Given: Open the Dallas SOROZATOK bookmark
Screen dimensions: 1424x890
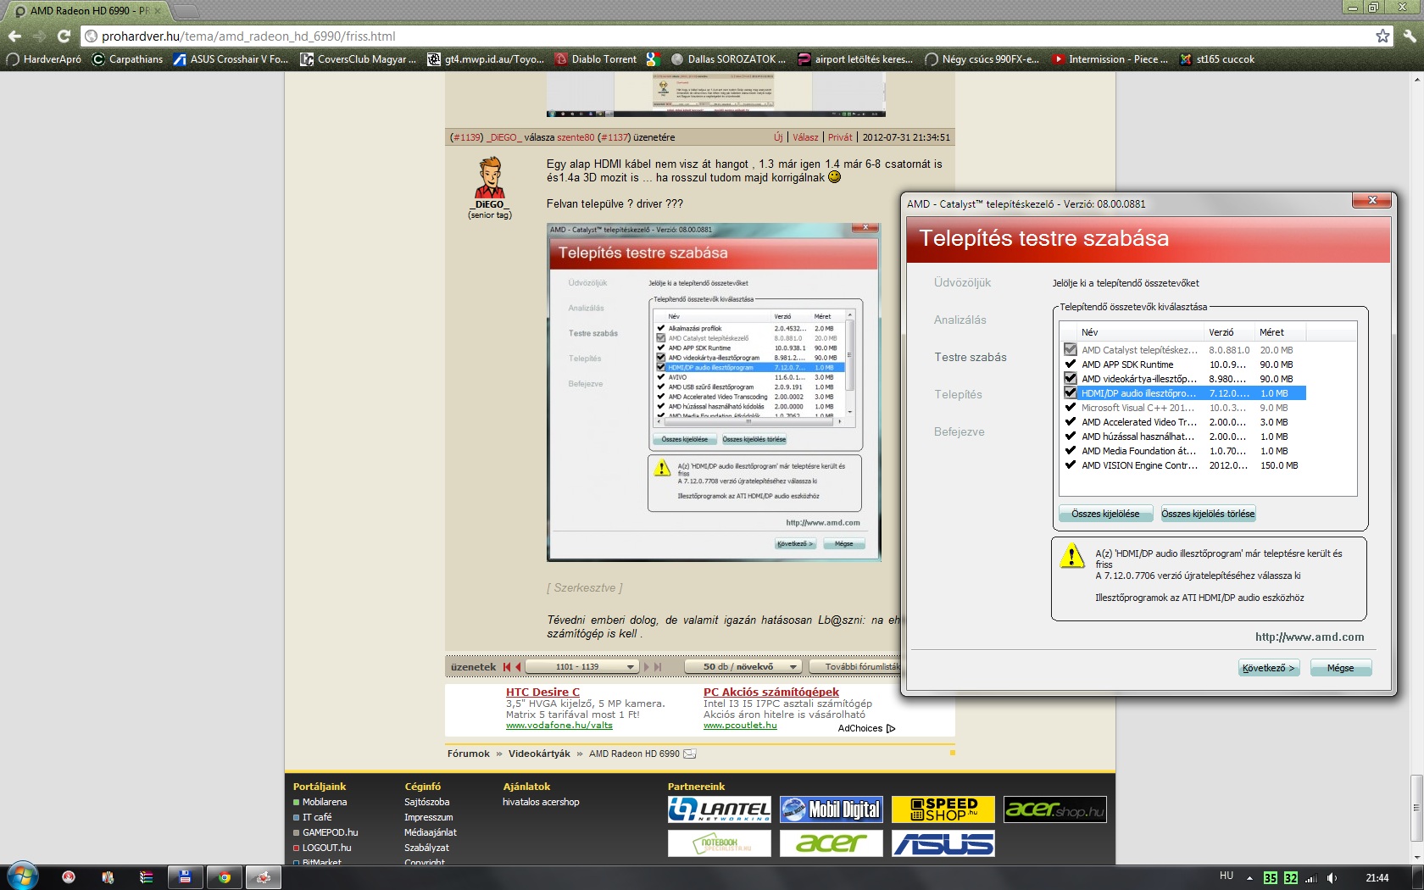Looking at the screenshot, I should point(728,59).
